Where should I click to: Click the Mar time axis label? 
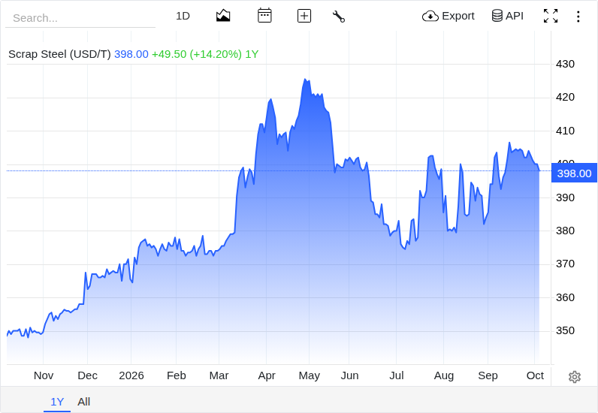point(219,375)
